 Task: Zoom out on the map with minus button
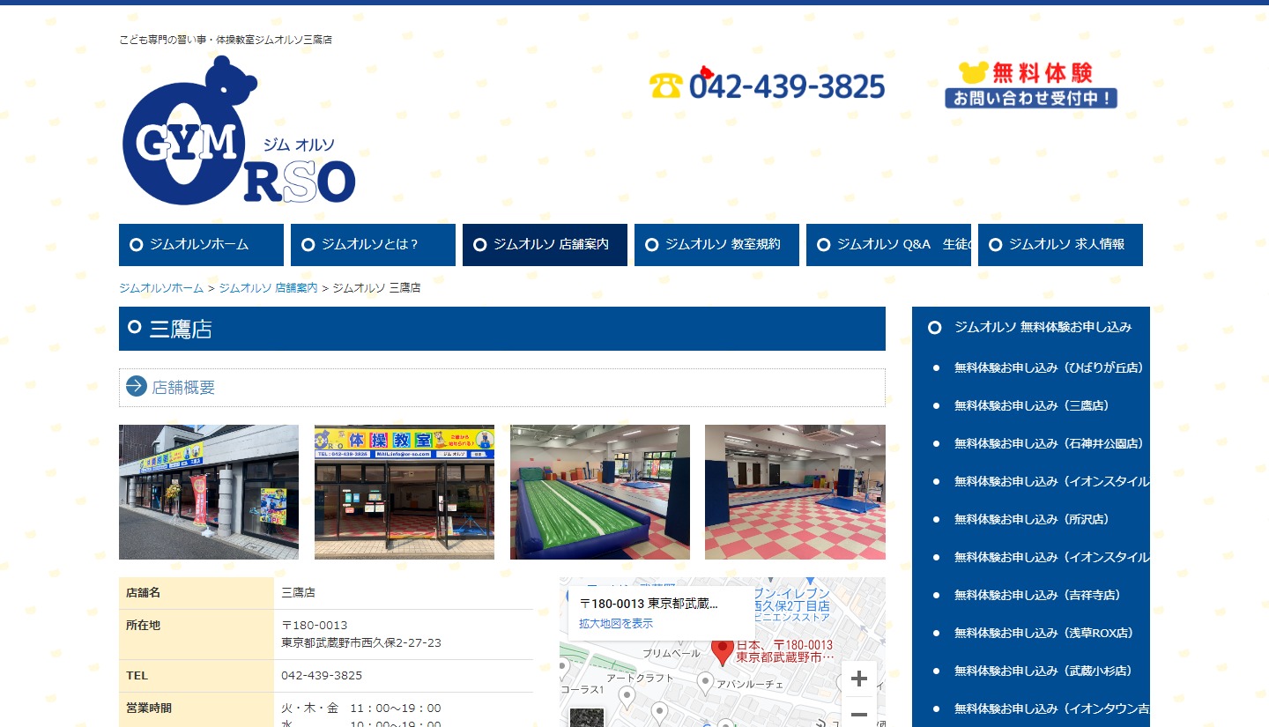point(858,714)
